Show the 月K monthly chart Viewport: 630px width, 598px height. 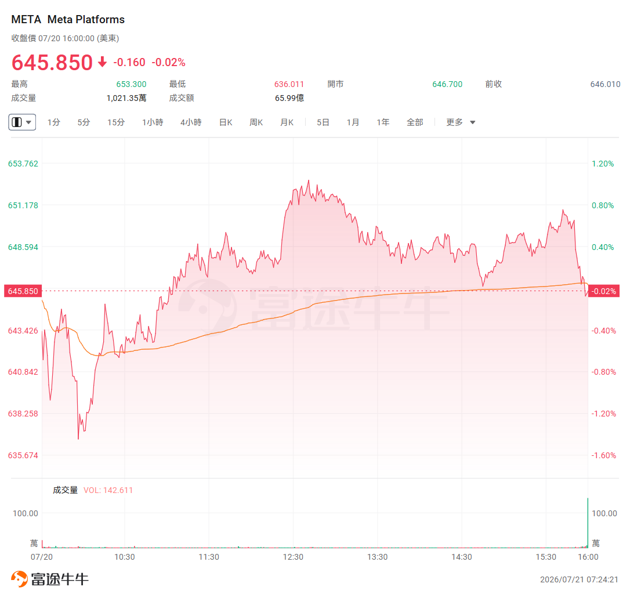287,122
